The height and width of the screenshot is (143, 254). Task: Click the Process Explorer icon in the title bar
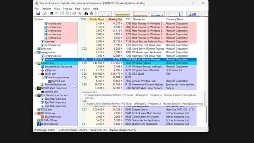pyautogui.click(x=37, y=3)
